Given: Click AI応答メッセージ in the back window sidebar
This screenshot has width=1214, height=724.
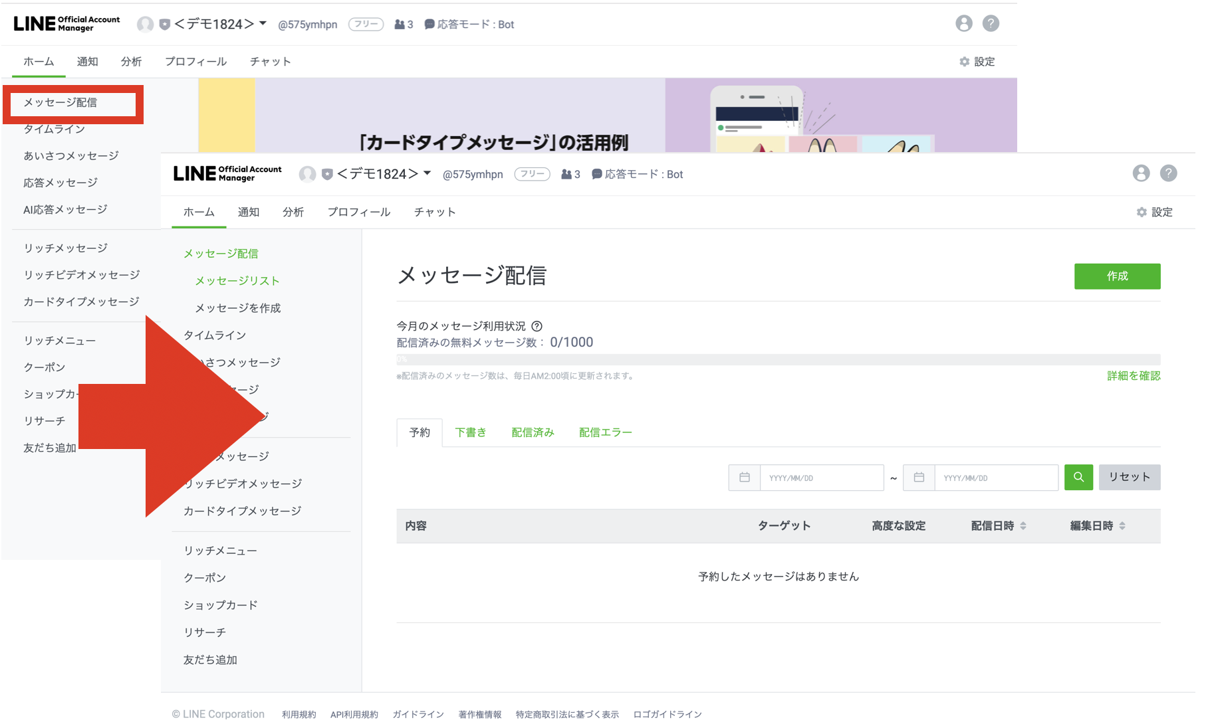Looking at the screenshot, I should [65, 209].
